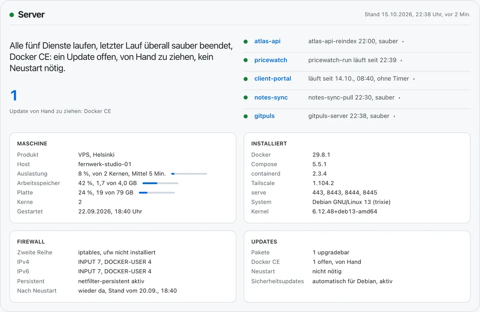Click the green status dot for notes-sync
Screen dimensions: 480x312
245,98
